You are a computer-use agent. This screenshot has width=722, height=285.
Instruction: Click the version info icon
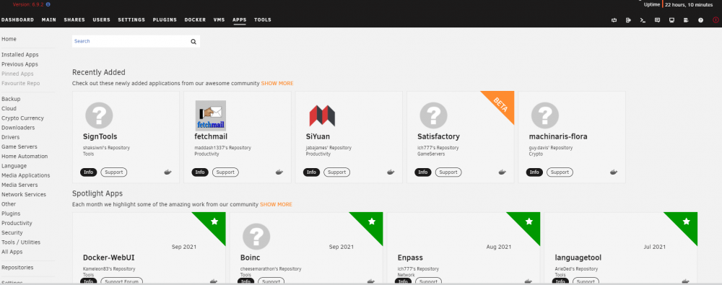click(x=48, y=4)
